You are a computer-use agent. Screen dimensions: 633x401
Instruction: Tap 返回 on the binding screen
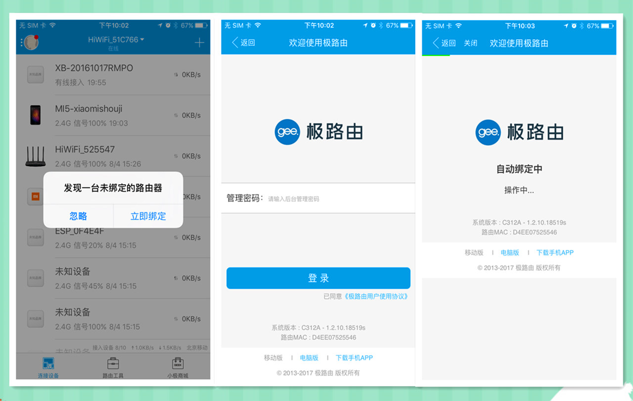click(x=444, y=43)
